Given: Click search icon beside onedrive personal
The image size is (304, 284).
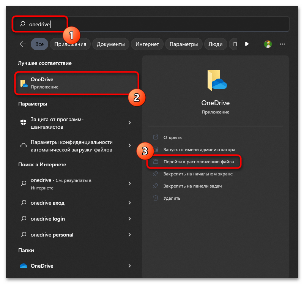Looking at the screenshot, I should pos(24,235).
